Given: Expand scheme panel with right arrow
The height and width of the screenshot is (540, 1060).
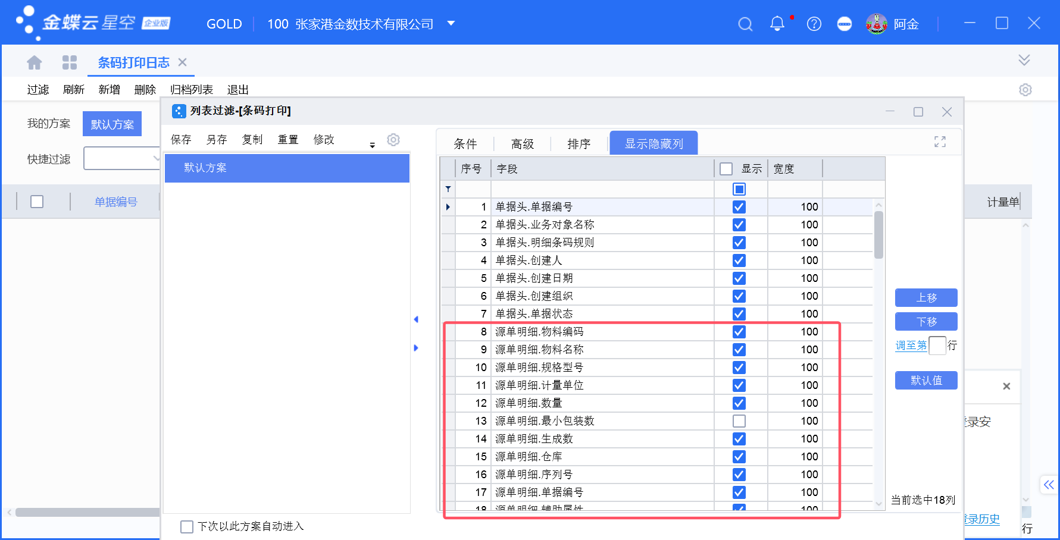Looking at the screenshot, I should coord(416,348).
